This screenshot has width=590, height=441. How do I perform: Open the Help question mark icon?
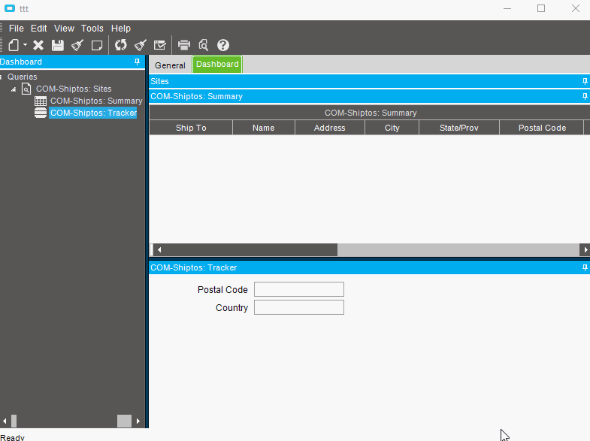click(x=223, y=45)
